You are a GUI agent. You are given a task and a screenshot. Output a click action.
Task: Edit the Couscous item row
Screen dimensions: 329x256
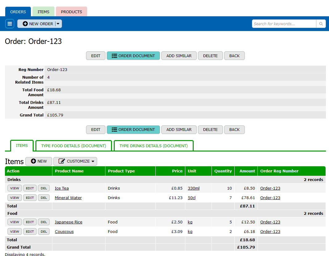(30, 231)
